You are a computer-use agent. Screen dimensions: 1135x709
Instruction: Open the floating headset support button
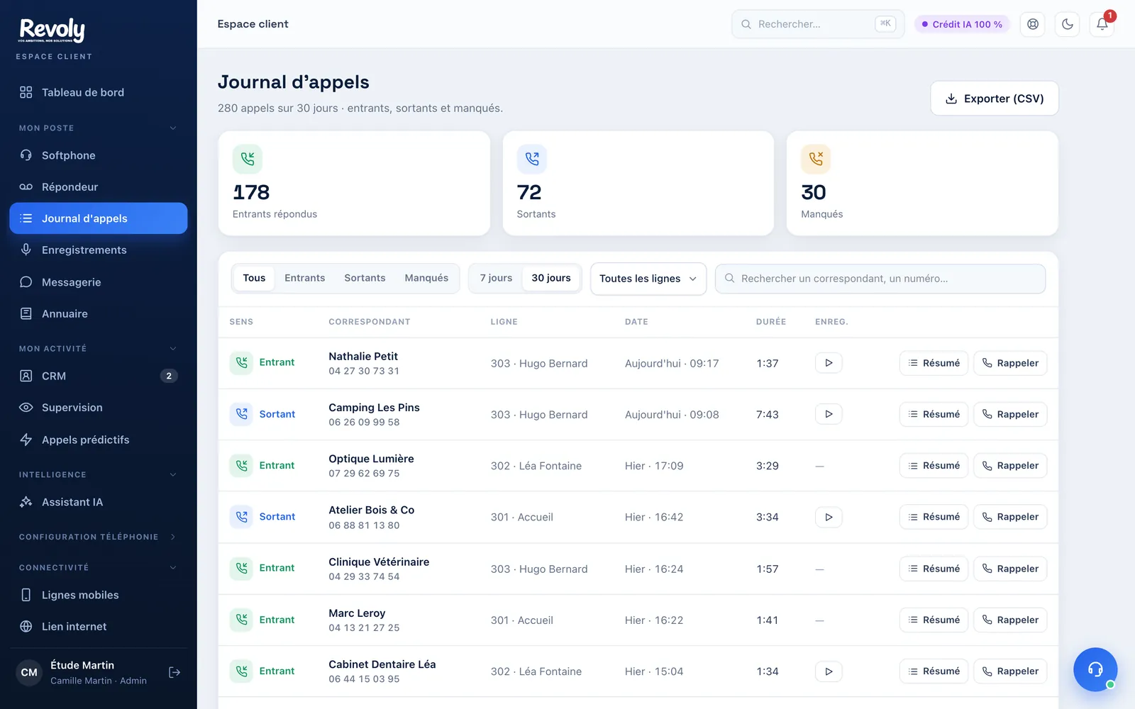coord(1095,669)
